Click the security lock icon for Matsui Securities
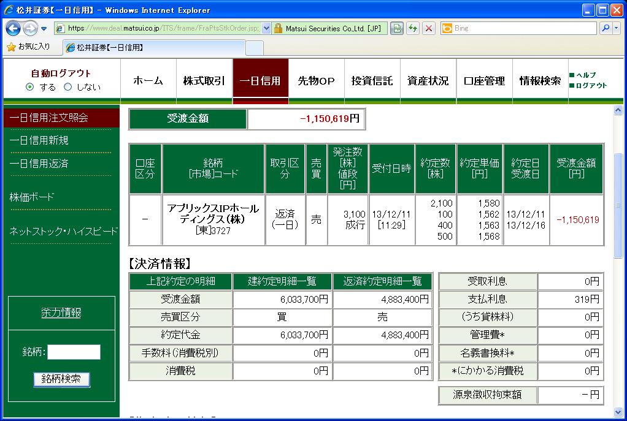 click(x=278, y=28)
